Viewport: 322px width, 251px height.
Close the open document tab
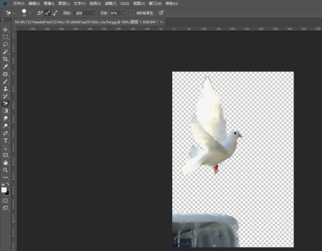coord(161,22)
